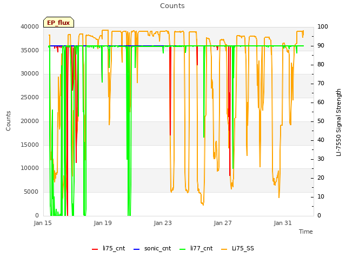Click the Jan 19 axis tick label
346x259 pixels.
(103, 223)
